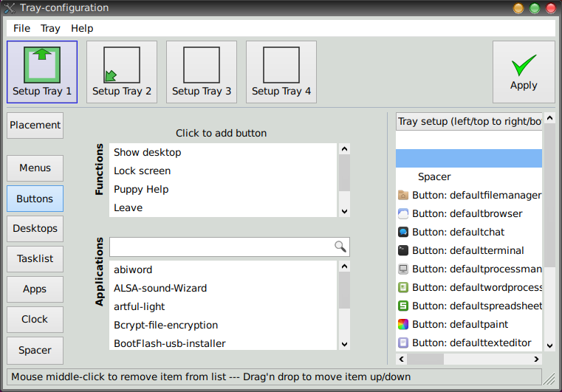Open the Placement section
562x392 pixels.
[35, 125]
